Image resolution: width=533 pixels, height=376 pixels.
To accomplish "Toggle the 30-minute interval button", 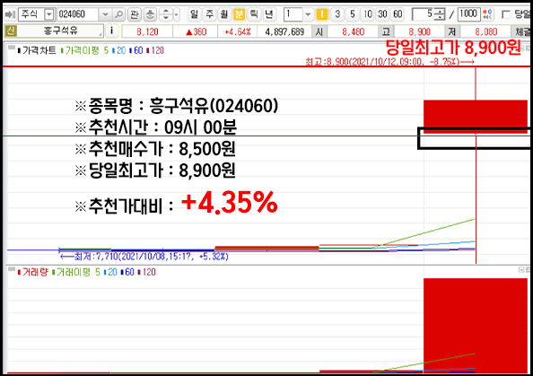I will tap(382, 14).
